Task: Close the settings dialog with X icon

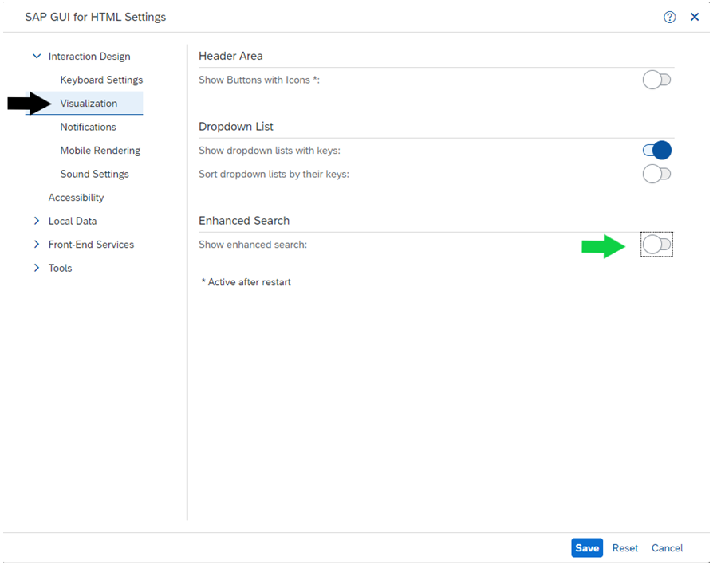Action: (x=695, y=17)
